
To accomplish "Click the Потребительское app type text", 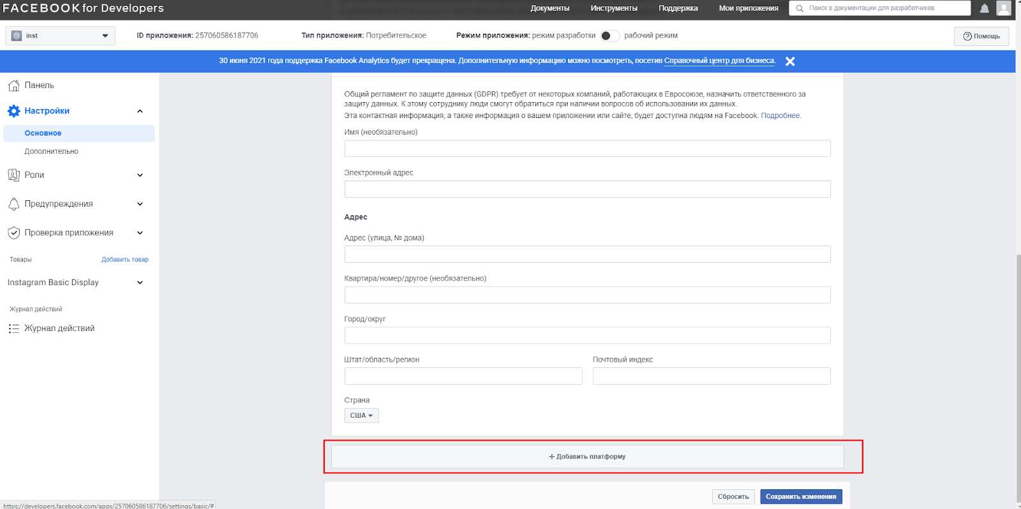I will point(396,36).
